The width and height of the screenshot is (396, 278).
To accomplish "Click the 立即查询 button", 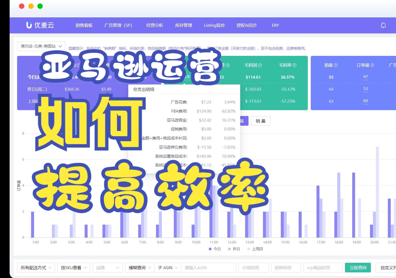I will (x=358, y=268).
